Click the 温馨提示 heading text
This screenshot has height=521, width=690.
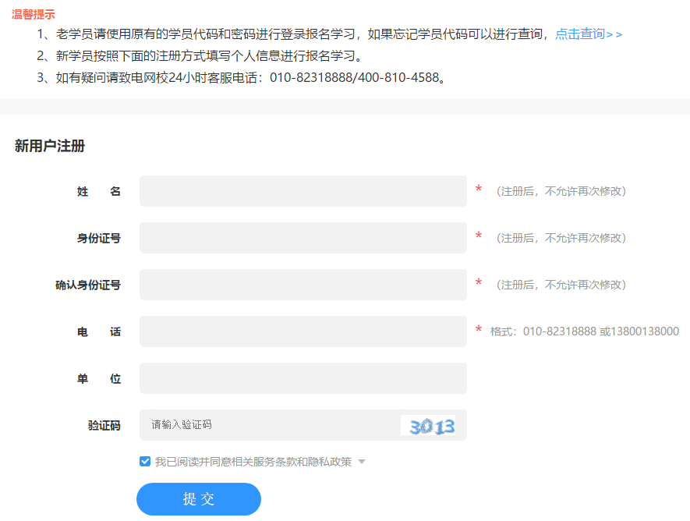pos(34,14)
